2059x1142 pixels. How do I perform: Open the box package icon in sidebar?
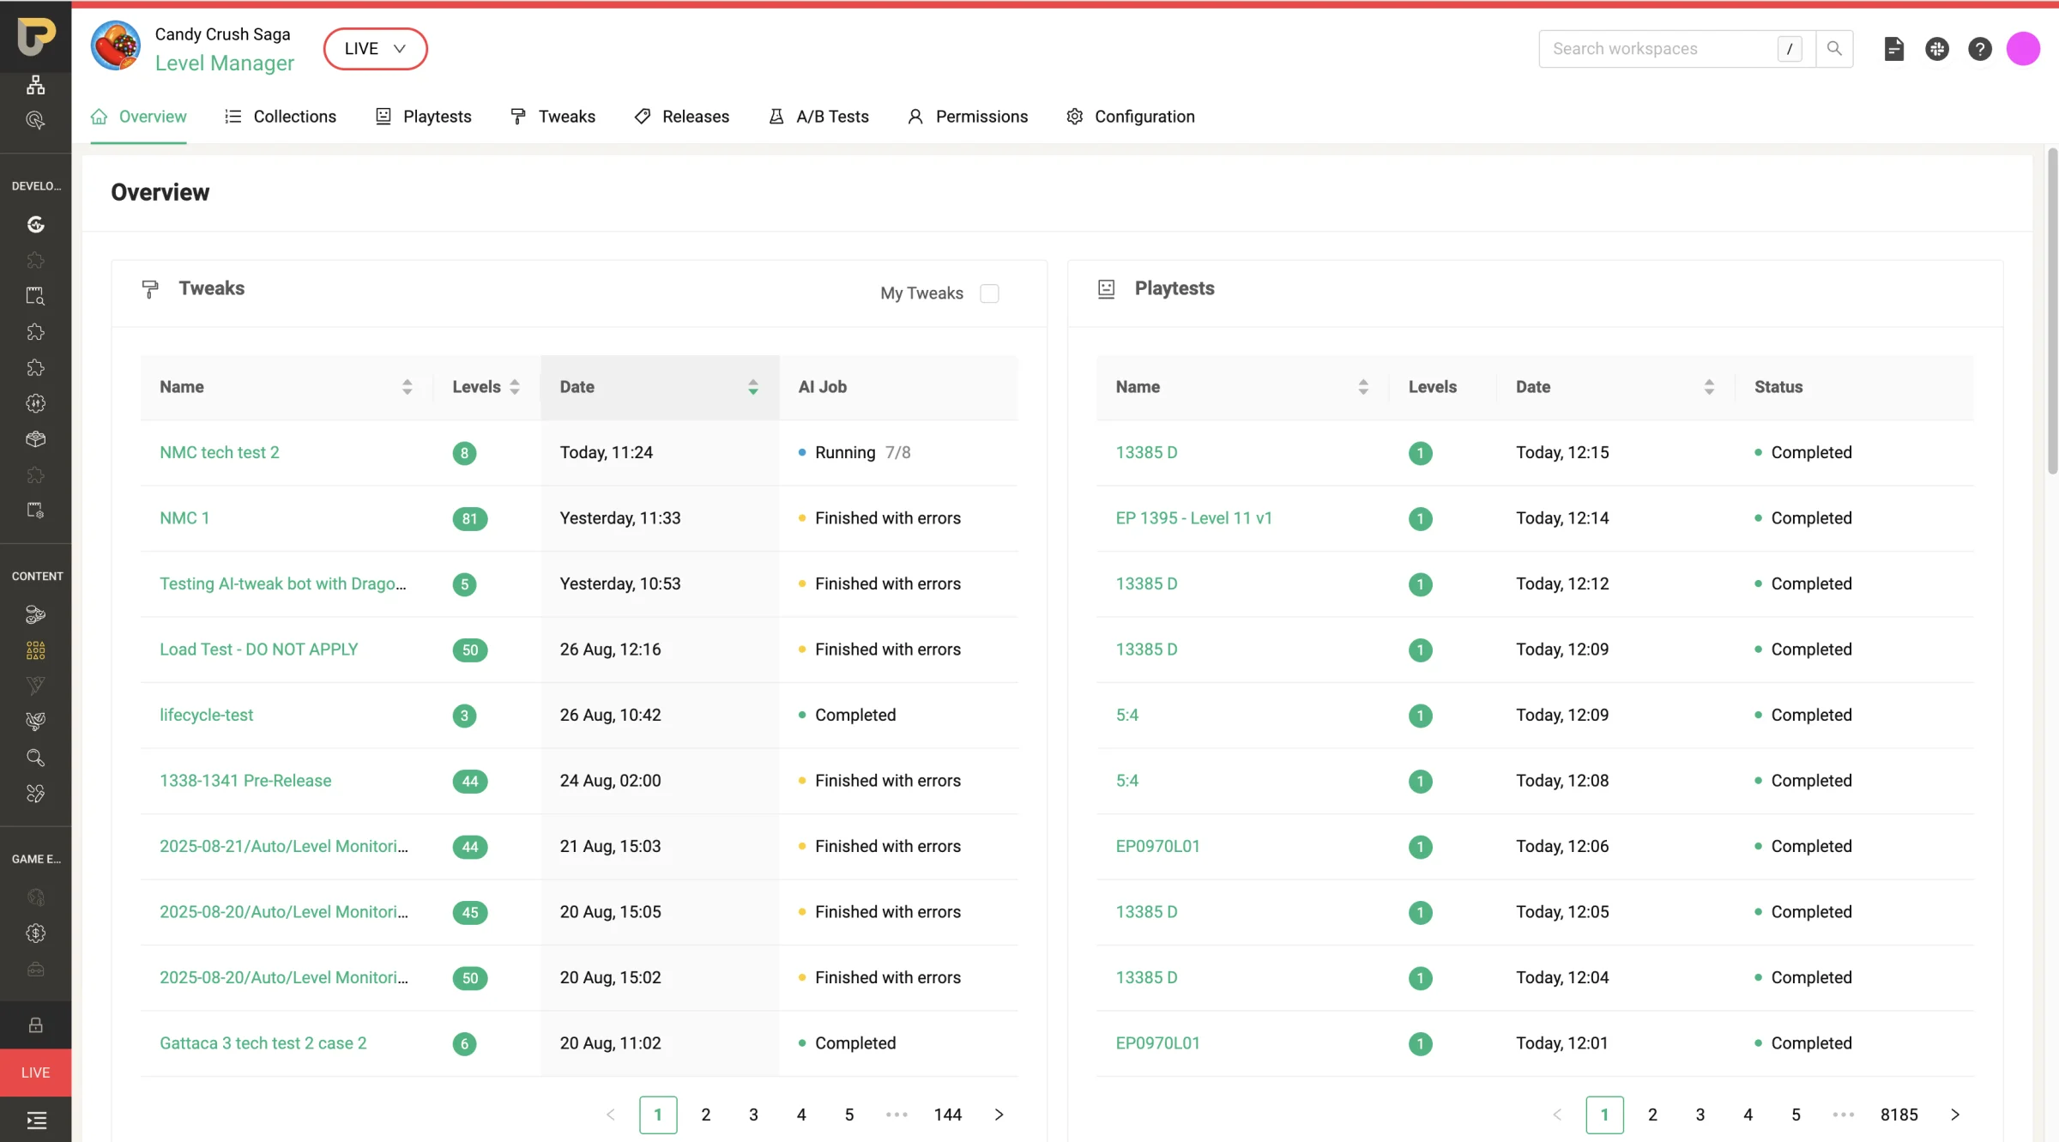[35, 439]
